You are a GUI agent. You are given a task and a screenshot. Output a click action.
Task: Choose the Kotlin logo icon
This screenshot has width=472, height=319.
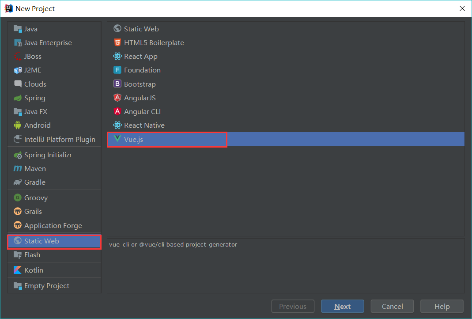[x=18, y=270]
